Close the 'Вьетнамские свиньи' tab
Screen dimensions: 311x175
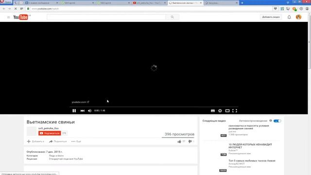201,3
